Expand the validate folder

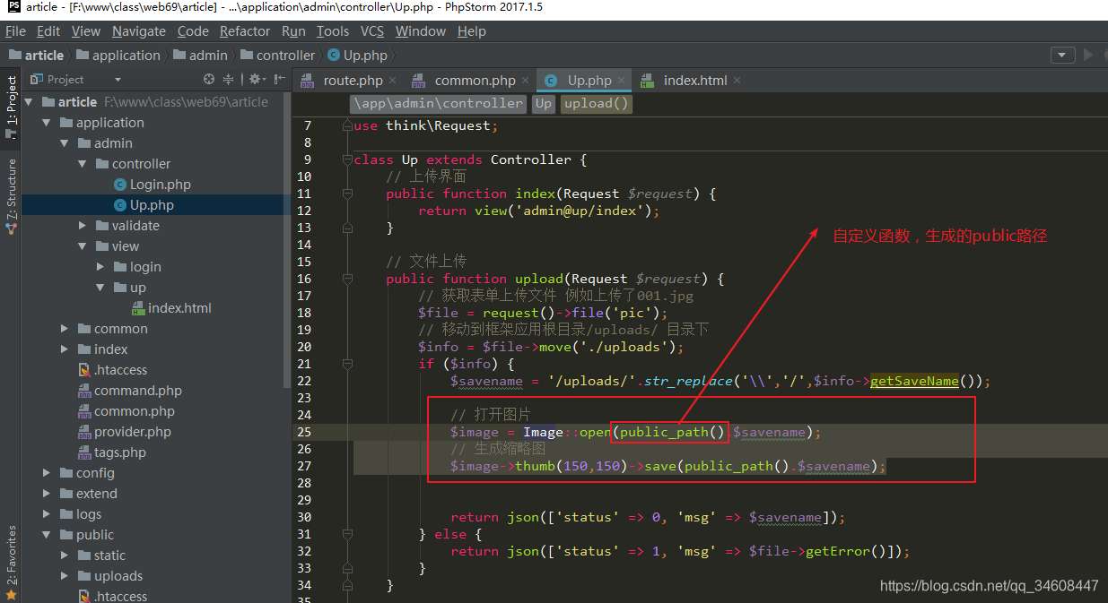pos(82,226)
